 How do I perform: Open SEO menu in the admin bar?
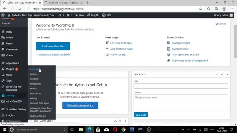click(x=106, y=15)
